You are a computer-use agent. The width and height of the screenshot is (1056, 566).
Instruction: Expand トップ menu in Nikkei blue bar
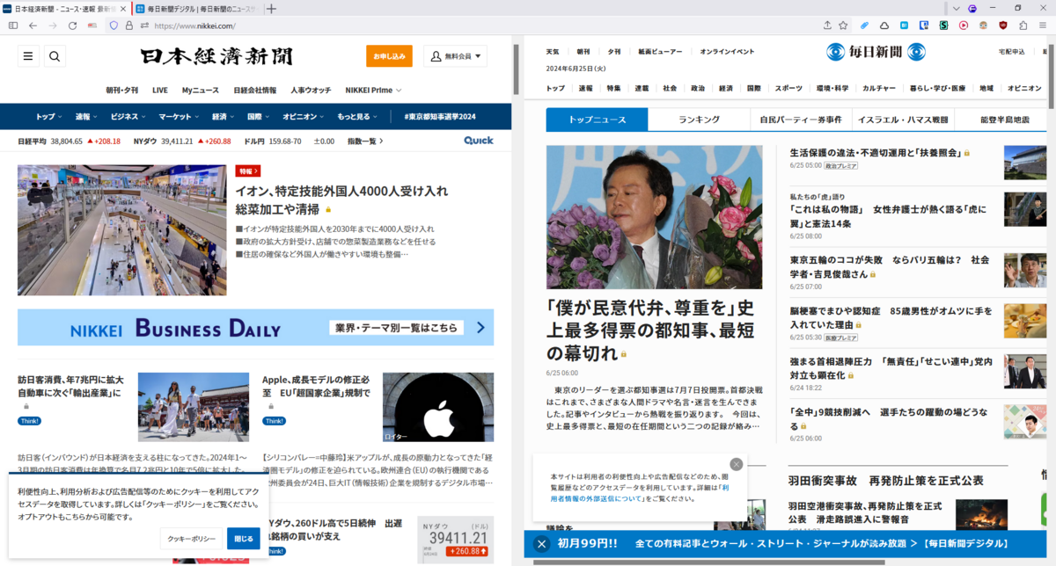(48, 116)
